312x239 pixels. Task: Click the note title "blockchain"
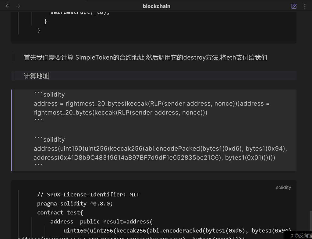tap(156, 6)
